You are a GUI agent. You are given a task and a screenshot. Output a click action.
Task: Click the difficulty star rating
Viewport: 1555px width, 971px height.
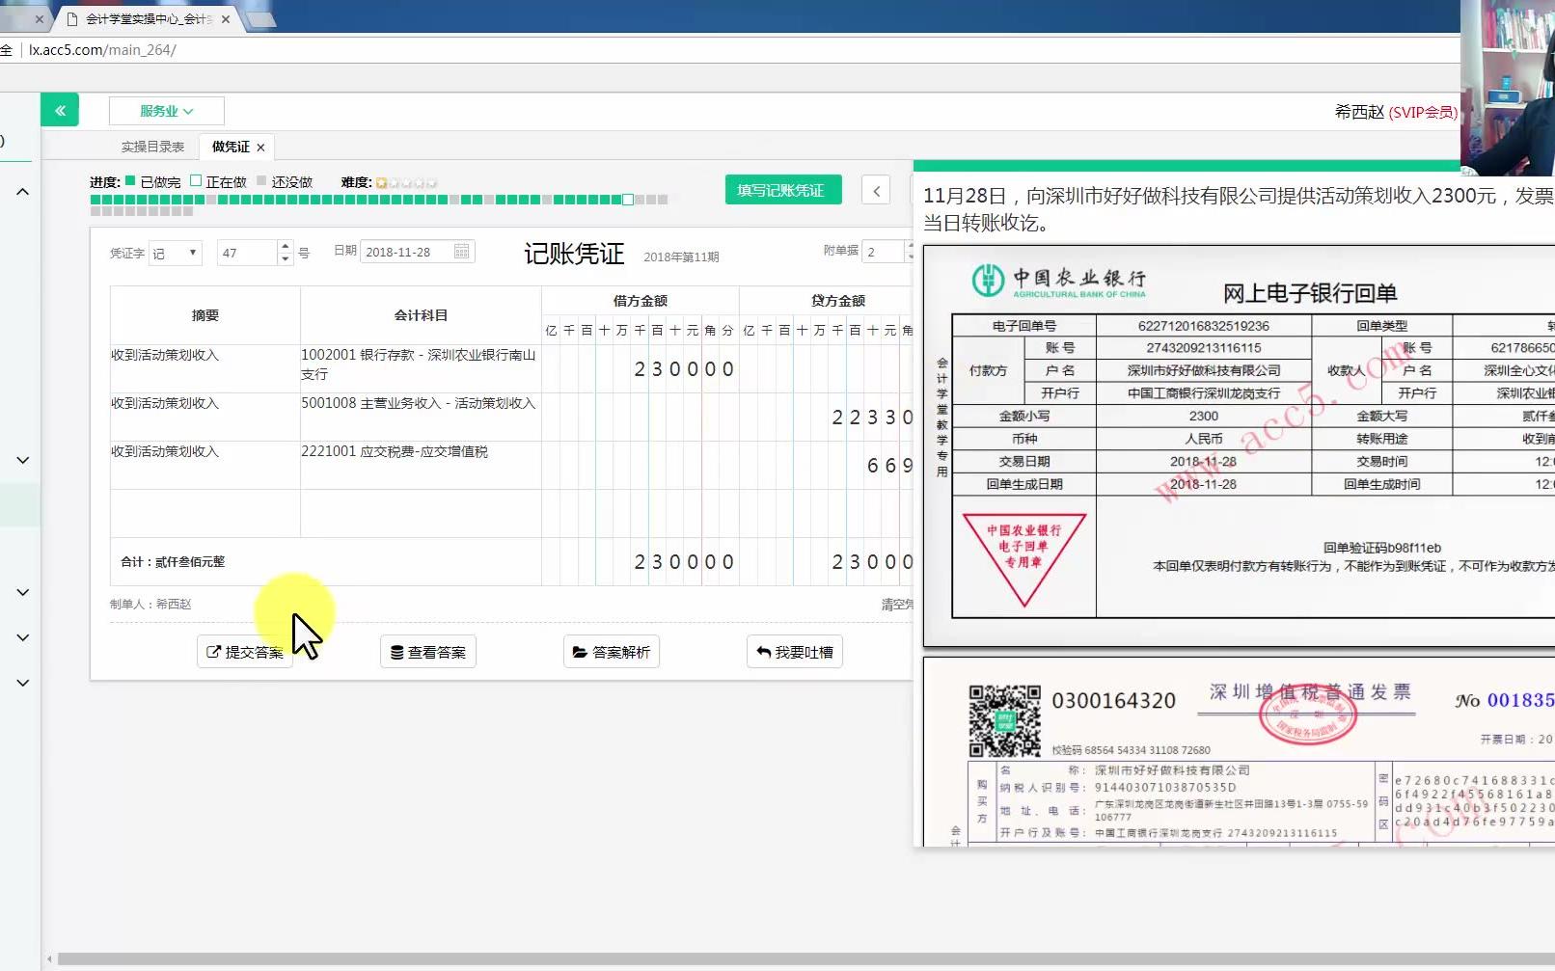tap(406, 182)
